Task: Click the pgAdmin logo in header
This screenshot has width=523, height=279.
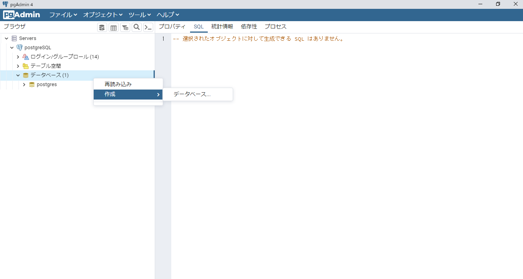Action: 22,15
